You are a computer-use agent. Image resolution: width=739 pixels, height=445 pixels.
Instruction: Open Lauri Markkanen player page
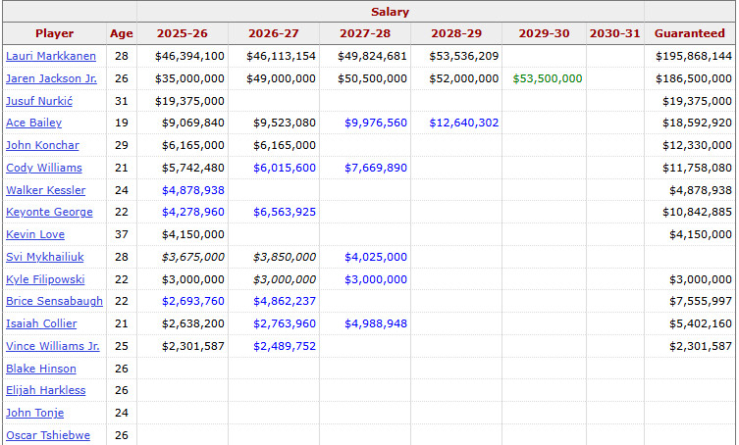point(51,56)
